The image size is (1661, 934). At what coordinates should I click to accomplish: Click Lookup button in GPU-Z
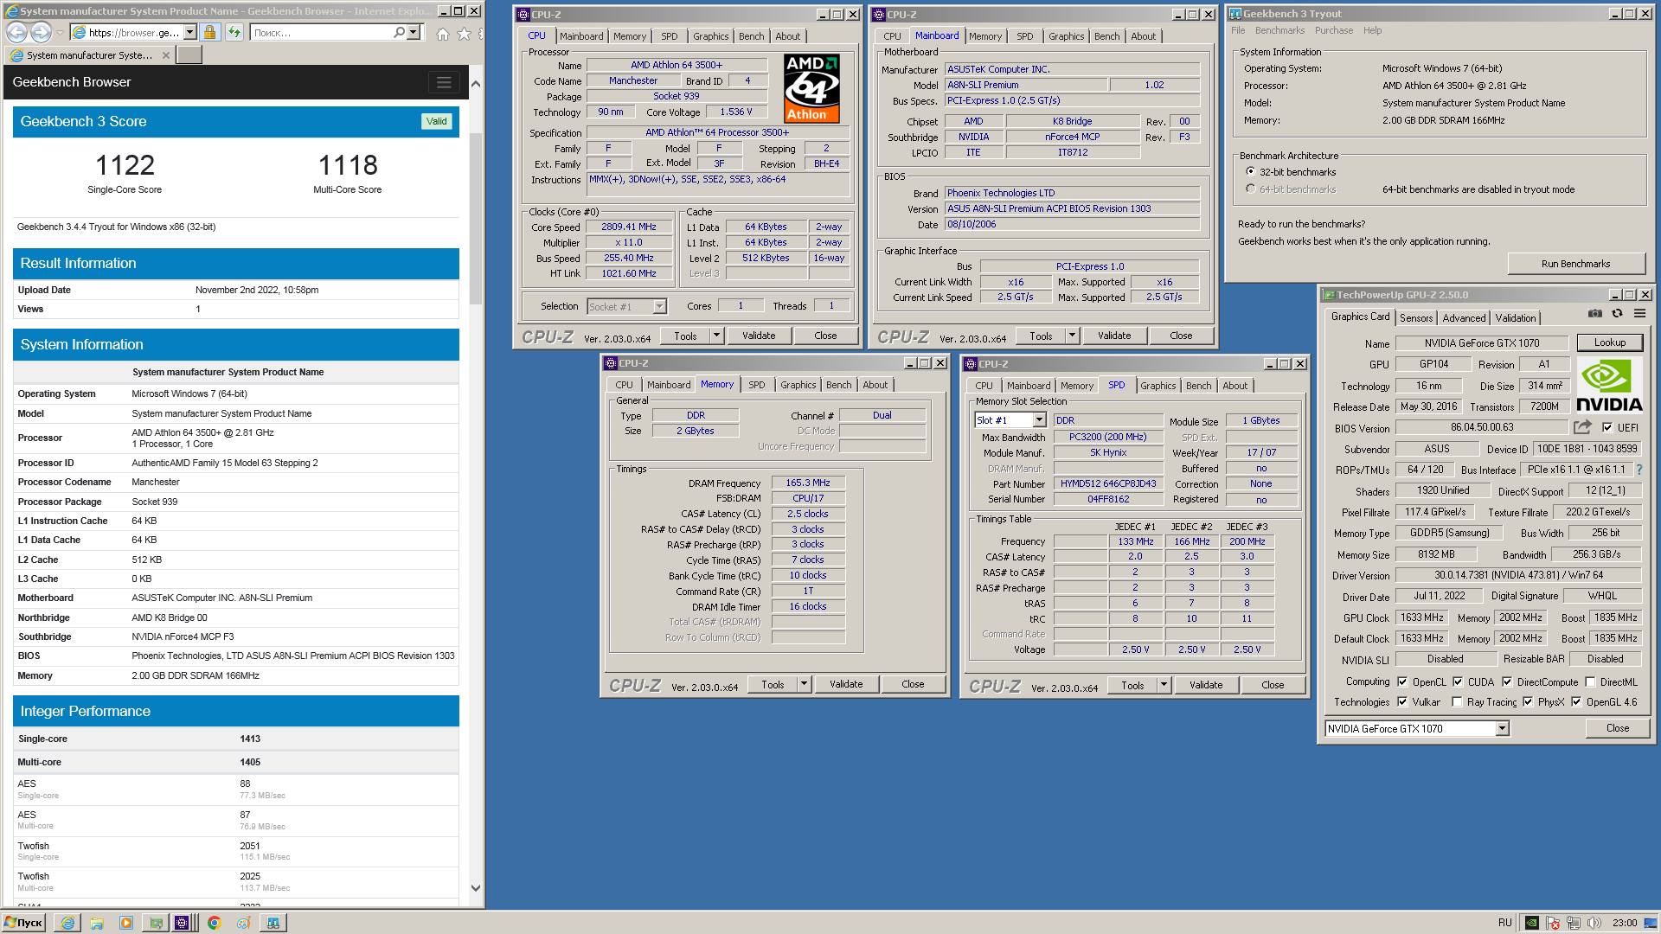(x=1609, y=342)
